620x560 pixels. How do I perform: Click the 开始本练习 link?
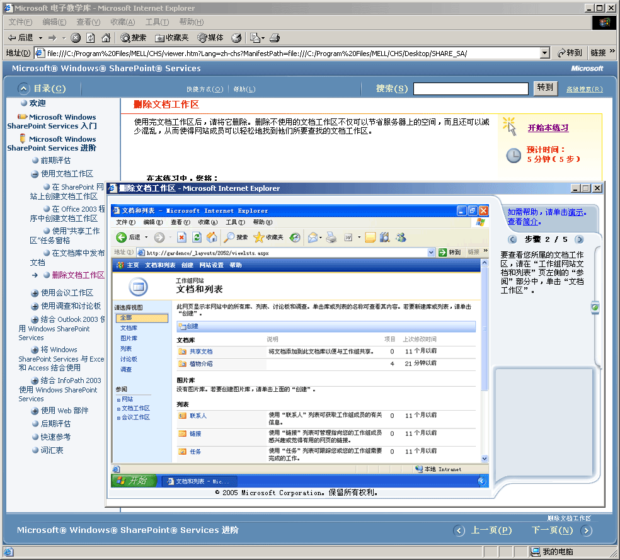548,128
